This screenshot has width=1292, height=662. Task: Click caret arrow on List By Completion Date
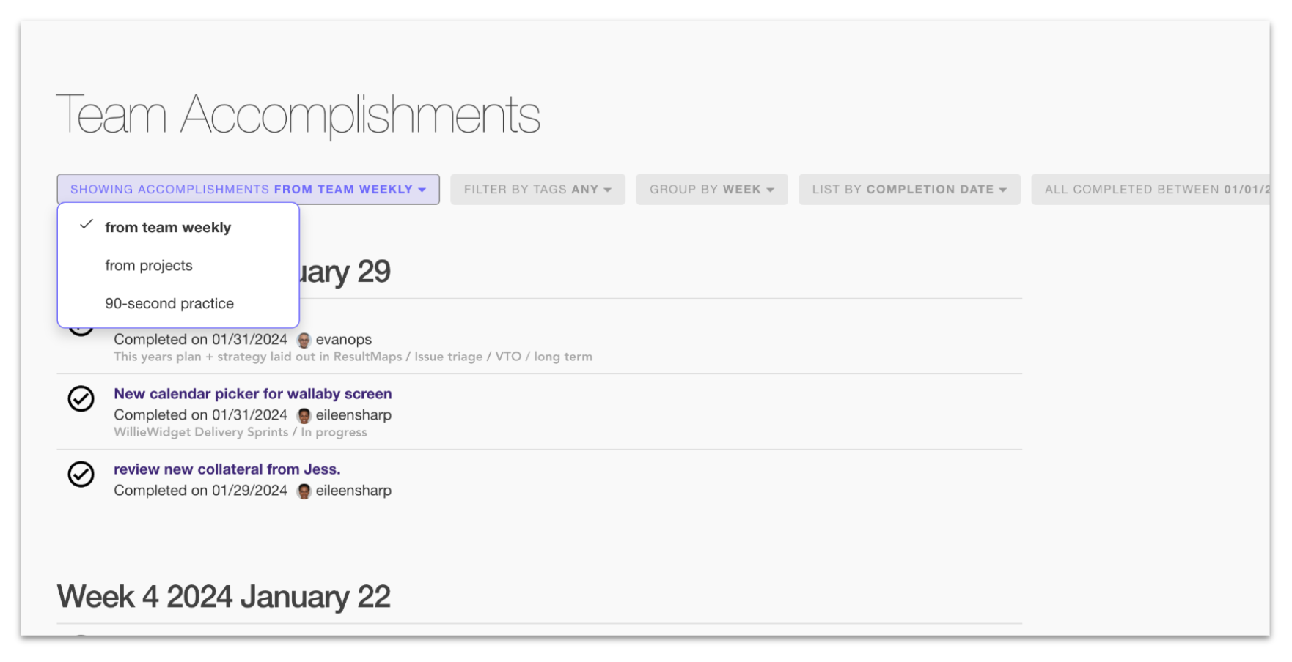click(1002, 190)
